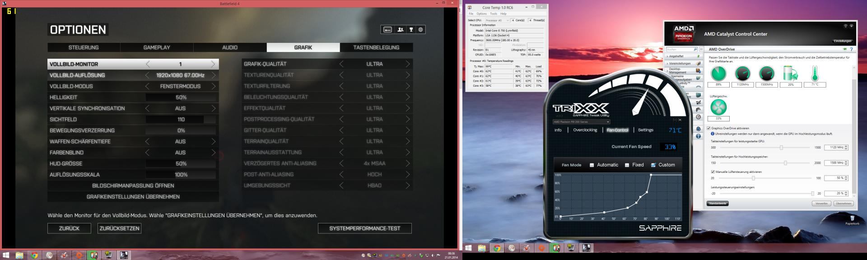Click the GPU clock gauge icon showing 1120MHz

point(742,73)
